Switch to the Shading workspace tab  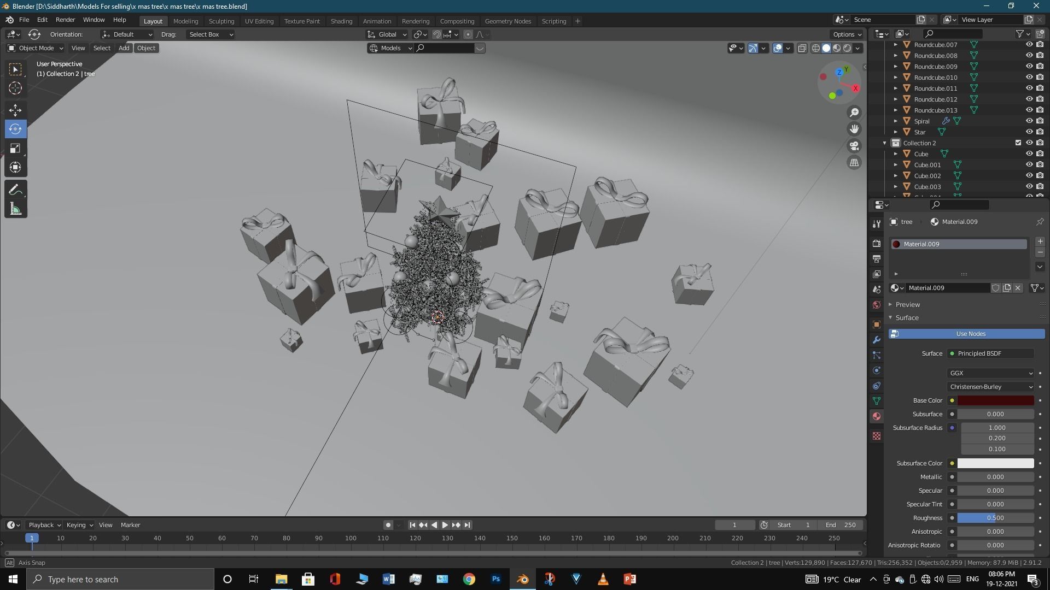point(341,21)
